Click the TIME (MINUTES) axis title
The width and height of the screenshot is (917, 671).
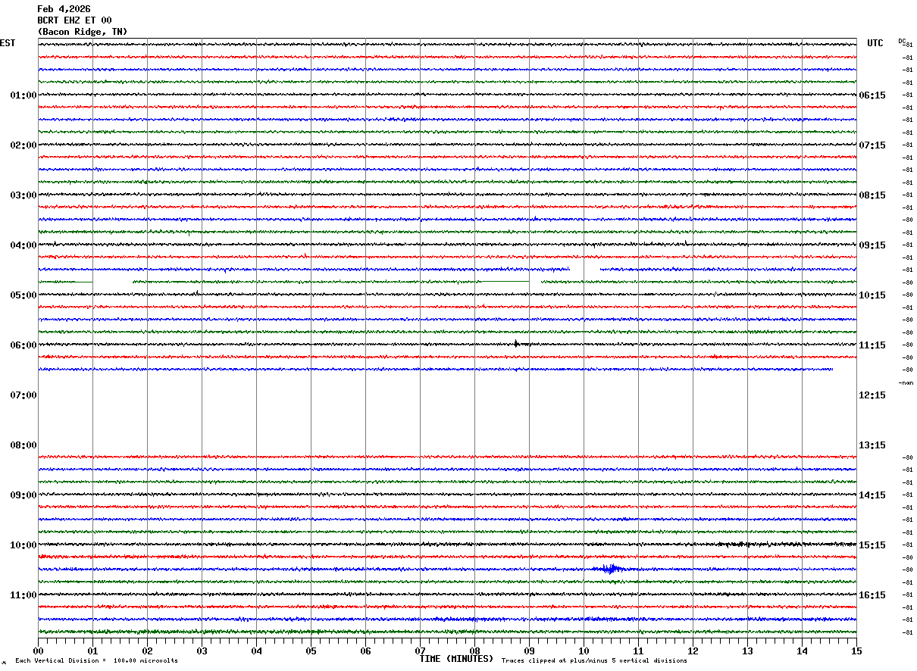pyautogui.click(x=456, y=659)
